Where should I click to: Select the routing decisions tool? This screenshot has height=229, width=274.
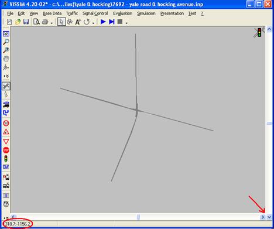pos(6,113)
